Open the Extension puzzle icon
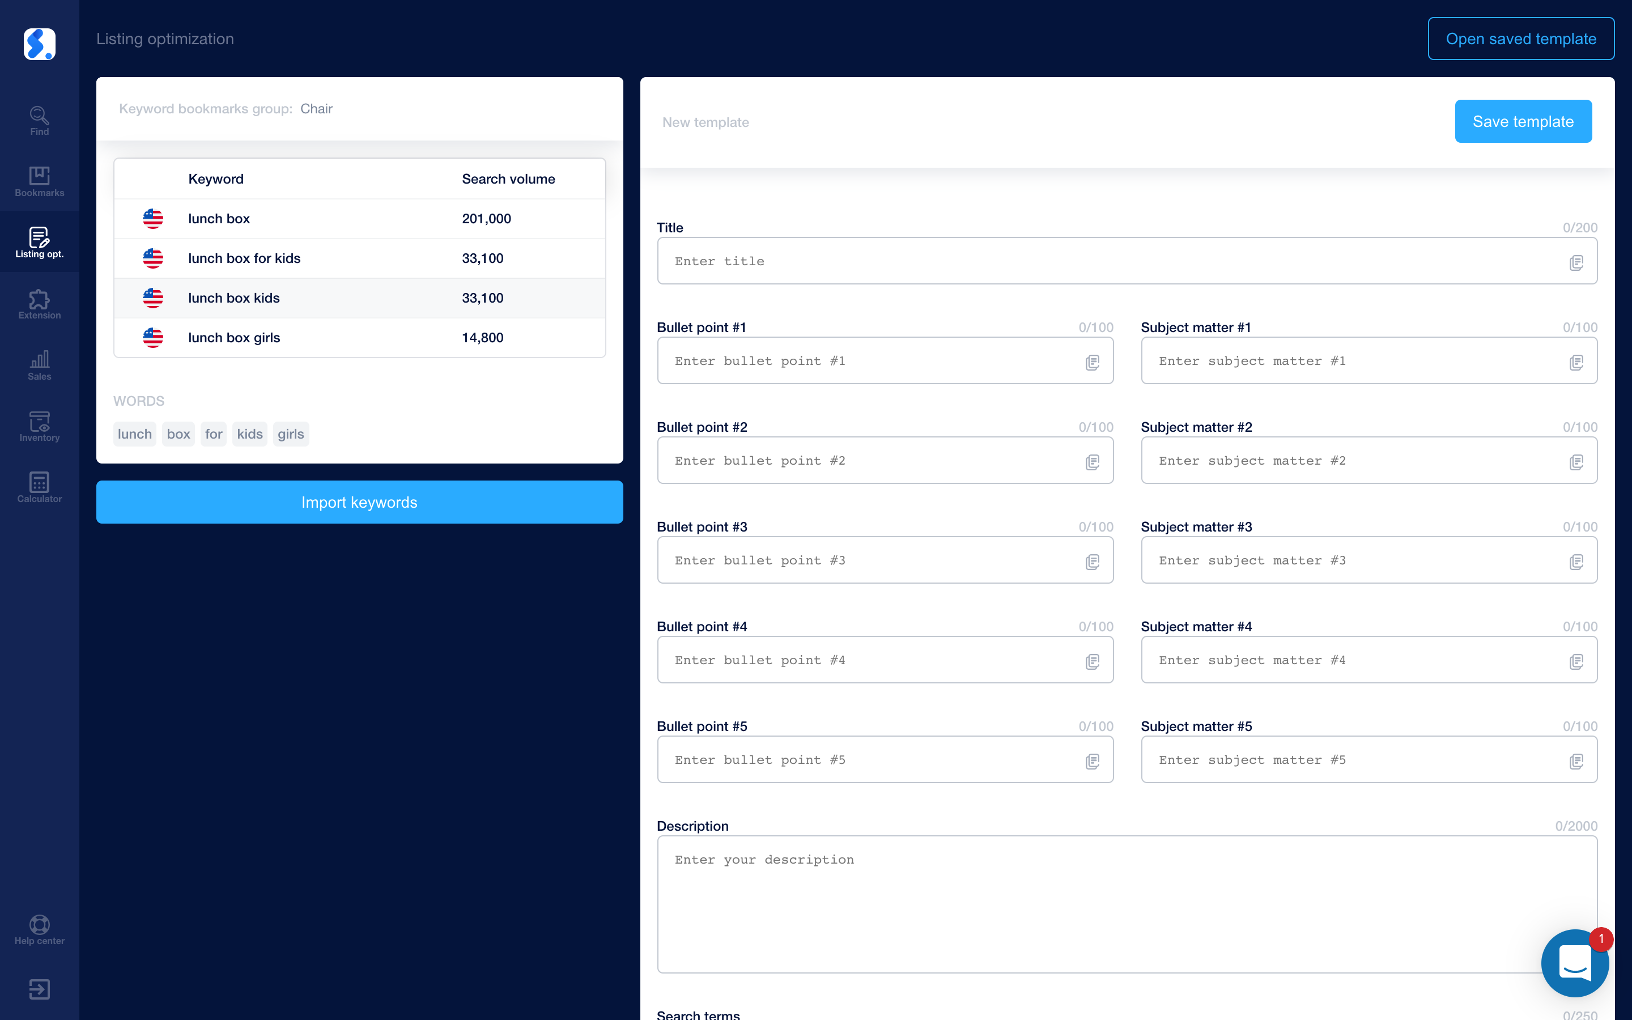 pos(39,304)
